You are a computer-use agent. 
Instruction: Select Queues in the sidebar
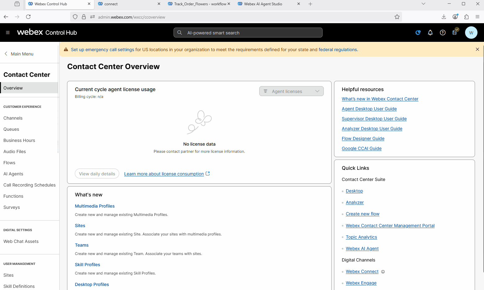[11, 129]
